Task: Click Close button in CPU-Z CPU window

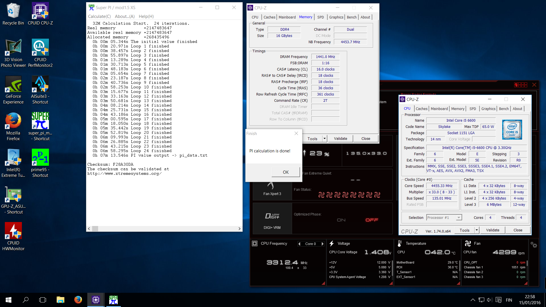Action: (518, 230)
